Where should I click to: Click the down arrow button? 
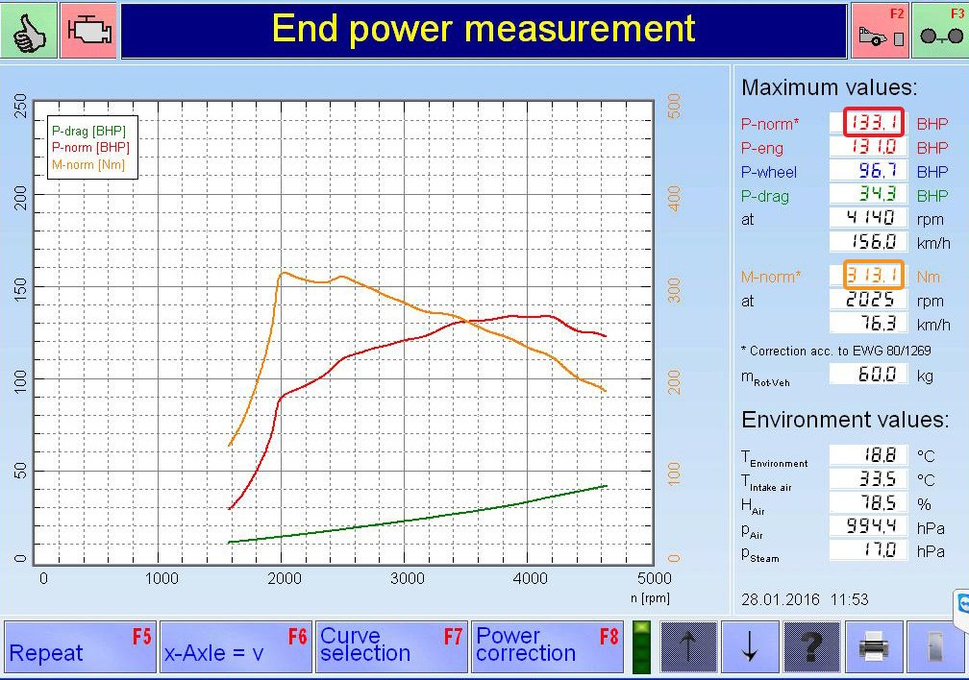pyautogui.click(x=750, y=647)
